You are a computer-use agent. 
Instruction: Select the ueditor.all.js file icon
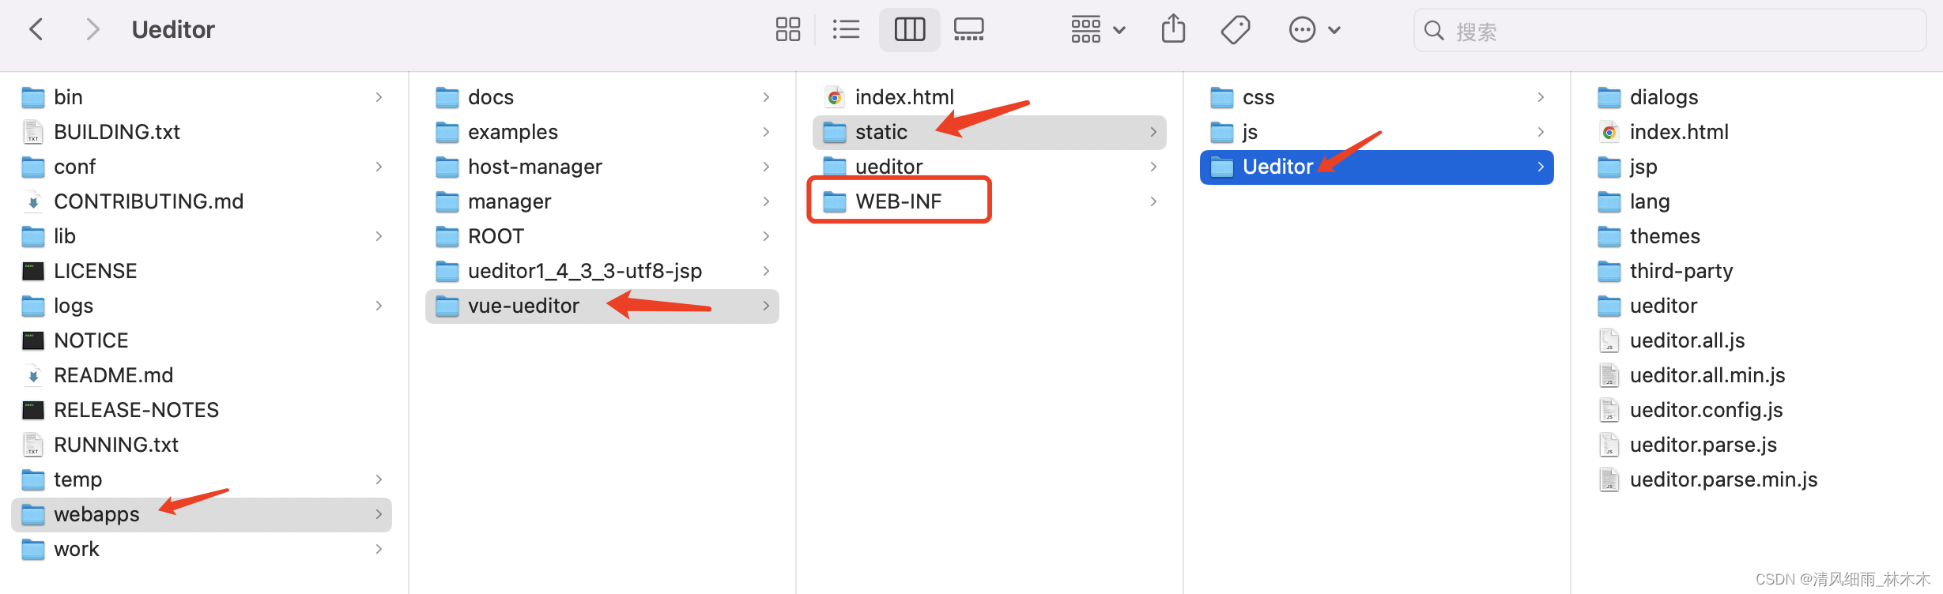coord(1609,340)
